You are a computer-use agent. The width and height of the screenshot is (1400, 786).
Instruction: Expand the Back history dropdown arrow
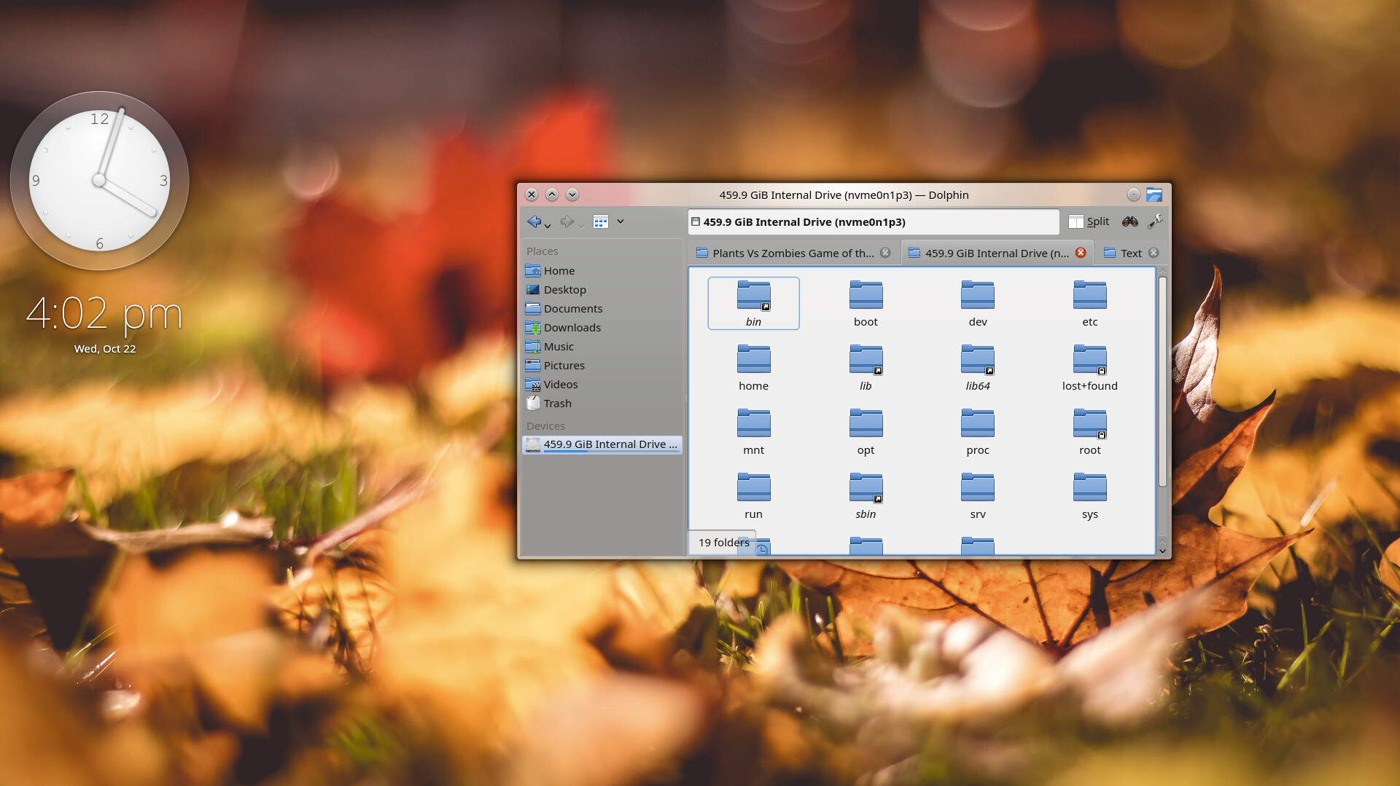pyautogui.click(x=548, y=226)
